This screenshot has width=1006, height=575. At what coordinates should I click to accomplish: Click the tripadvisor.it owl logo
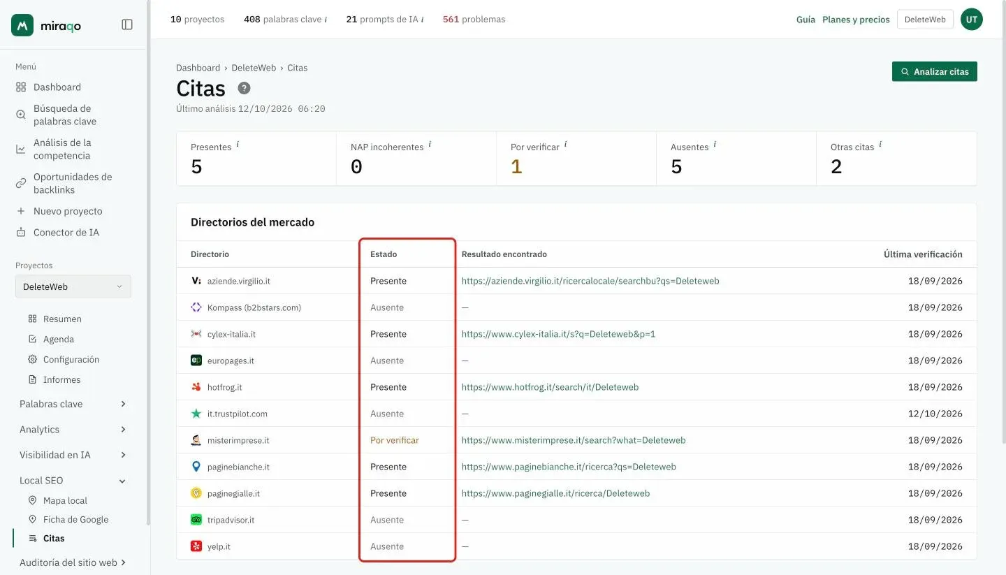196,520
